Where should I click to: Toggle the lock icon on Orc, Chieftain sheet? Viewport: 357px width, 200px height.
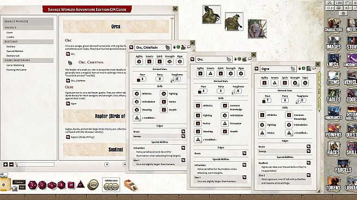tap(174, 47)
